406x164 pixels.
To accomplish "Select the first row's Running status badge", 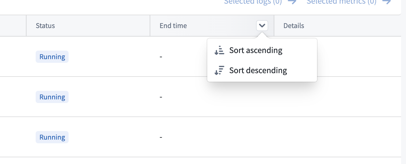I will [x=52, y=57].
